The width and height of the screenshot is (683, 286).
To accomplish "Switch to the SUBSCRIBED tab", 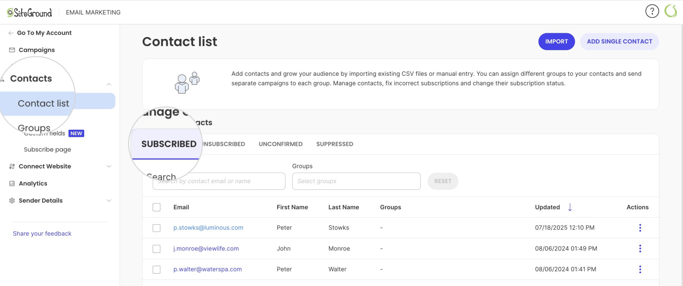I will tap(169, 144).
